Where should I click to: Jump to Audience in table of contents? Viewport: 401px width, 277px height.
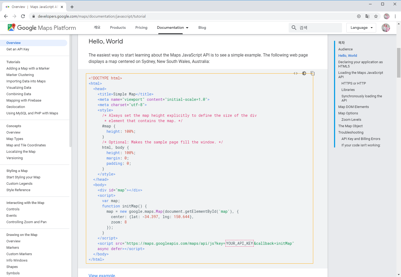345,49
